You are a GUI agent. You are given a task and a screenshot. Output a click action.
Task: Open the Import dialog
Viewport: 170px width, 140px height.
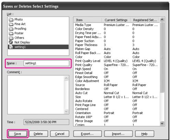[x=118, y=134]
